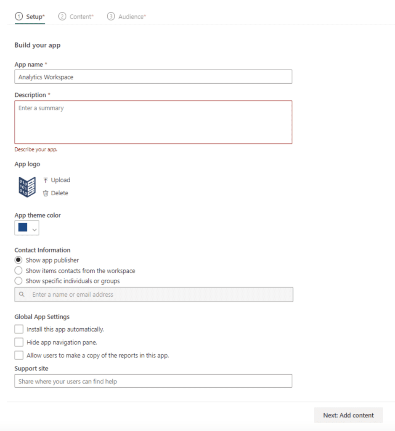Select Show specific individuals or groups
This screenshot has height=431, width=395.
click(x=18, y=281)
